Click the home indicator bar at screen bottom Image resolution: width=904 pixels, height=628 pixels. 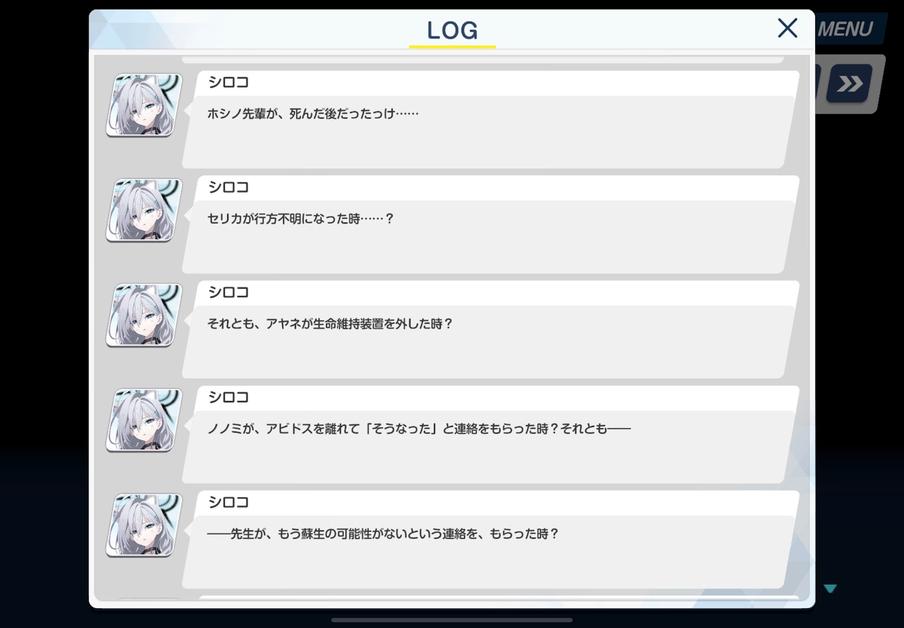click(x=452, y=620)
